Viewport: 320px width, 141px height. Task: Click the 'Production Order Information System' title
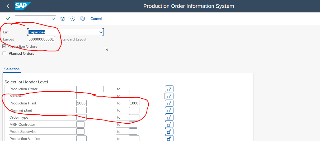coord(189,6)
